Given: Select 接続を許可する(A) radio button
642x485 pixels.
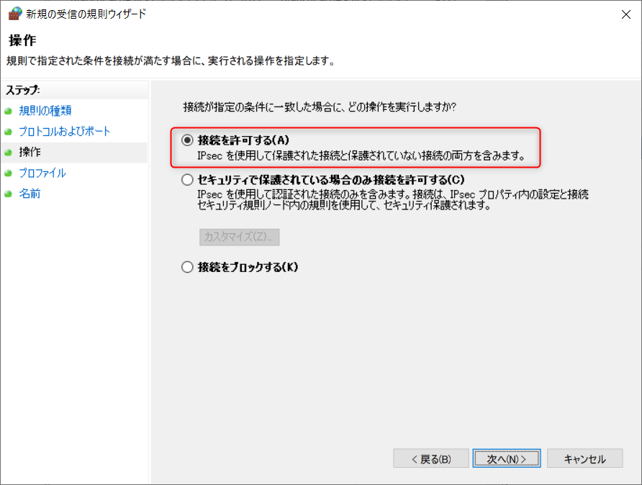Looking at the screenshot, I should (x=187, y=140).
